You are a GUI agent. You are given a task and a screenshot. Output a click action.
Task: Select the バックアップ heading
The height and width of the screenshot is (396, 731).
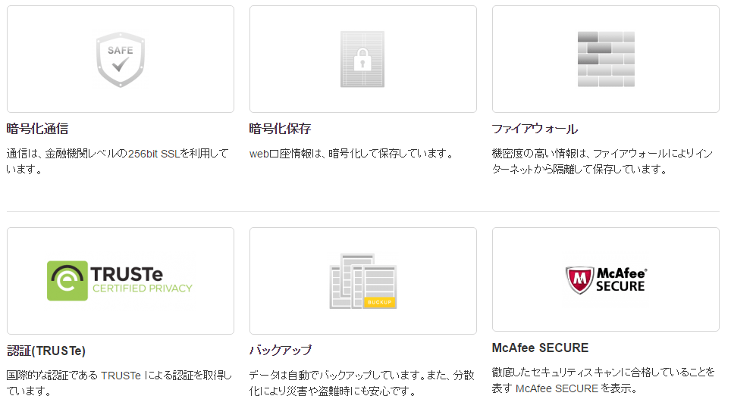click(x=281, y=351)
